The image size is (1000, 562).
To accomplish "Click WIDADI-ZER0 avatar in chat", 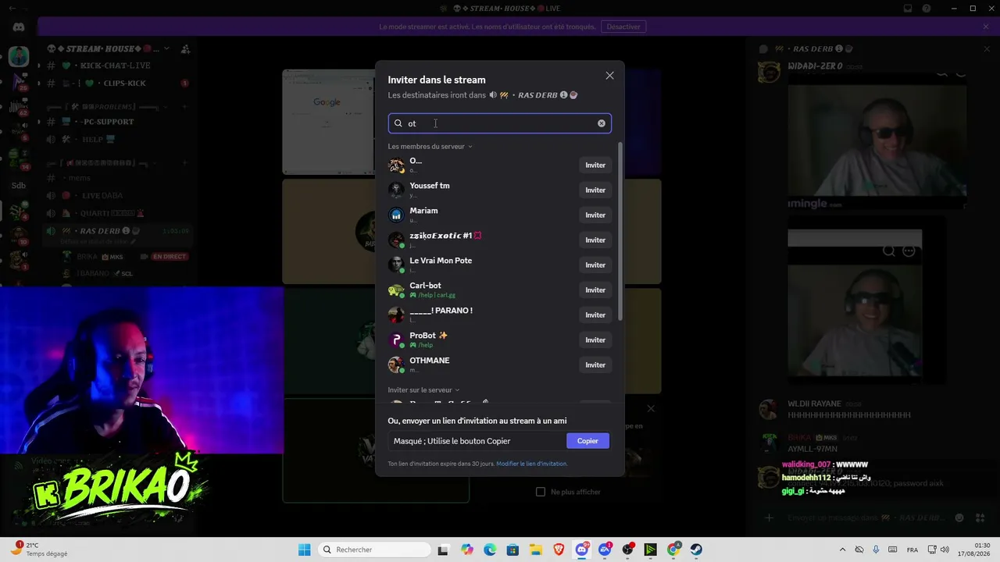I will (770, 72).
